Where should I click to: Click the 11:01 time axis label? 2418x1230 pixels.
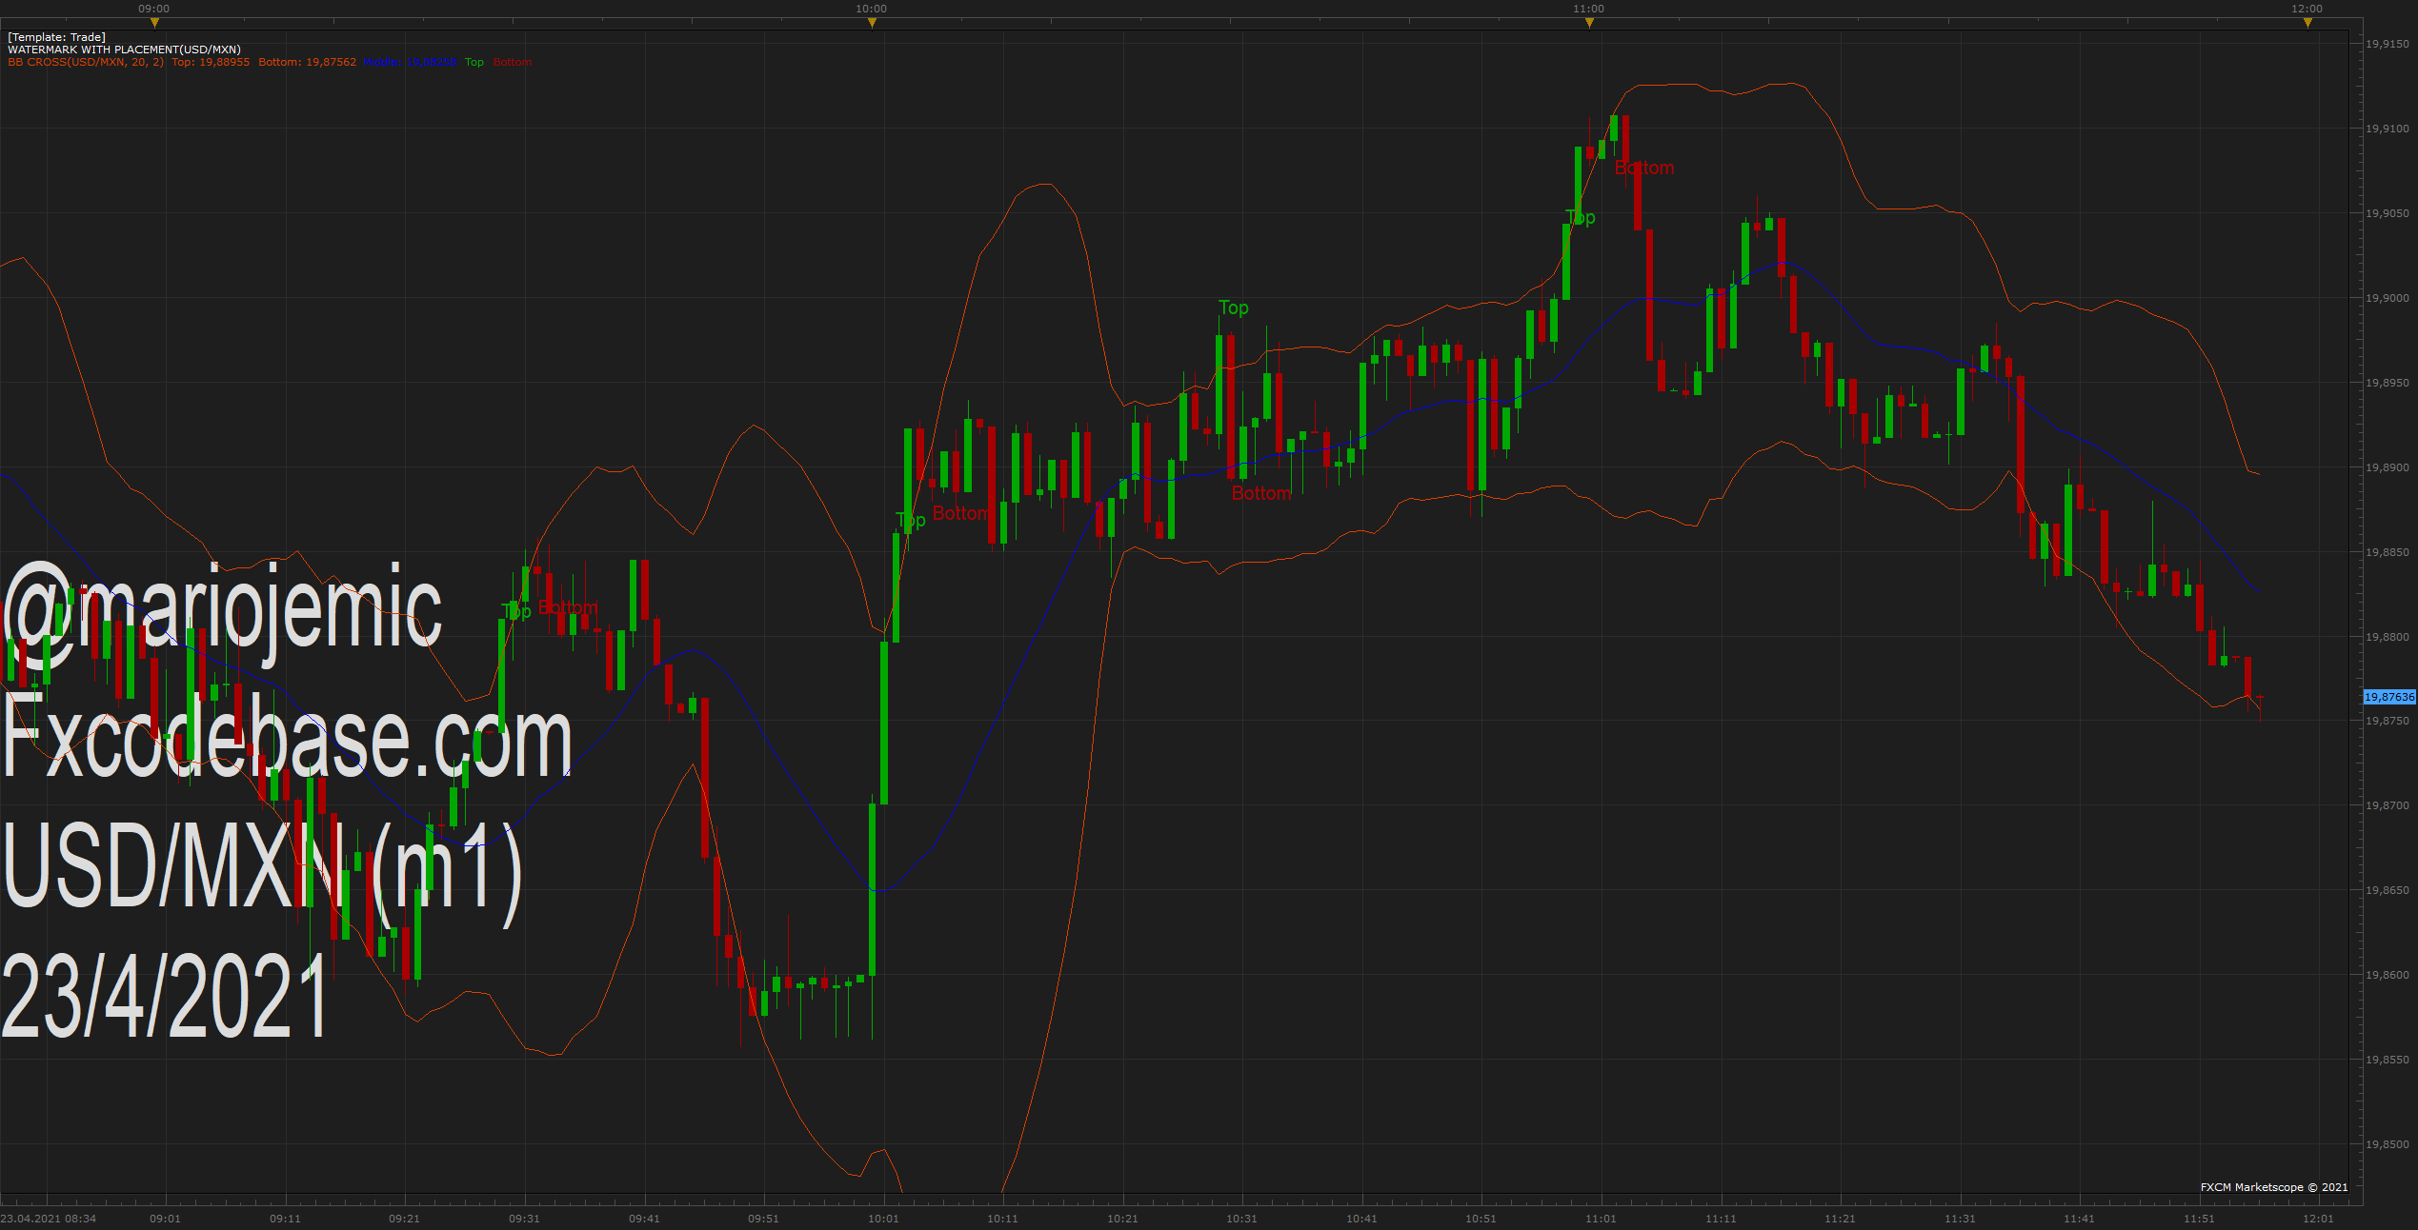(x=1601, y=1219)
